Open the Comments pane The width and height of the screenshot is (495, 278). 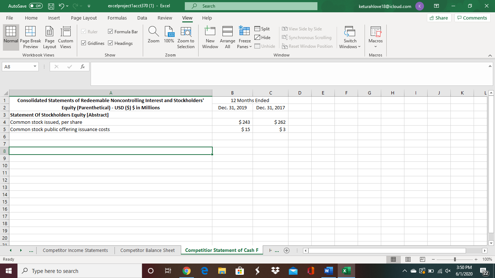[472, 17]
